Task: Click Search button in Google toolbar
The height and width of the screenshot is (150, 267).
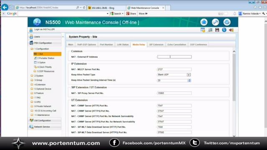Action: pyautogui.click(x=117, y=14)
